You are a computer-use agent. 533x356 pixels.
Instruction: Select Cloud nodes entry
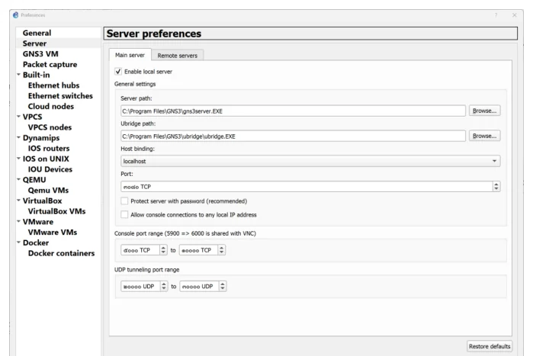(50, 106)
